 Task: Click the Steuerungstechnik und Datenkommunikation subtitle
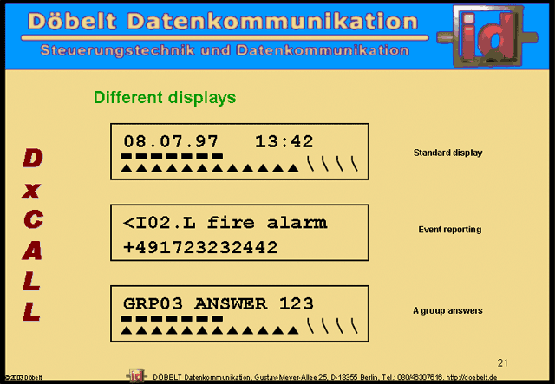(225, 50)
